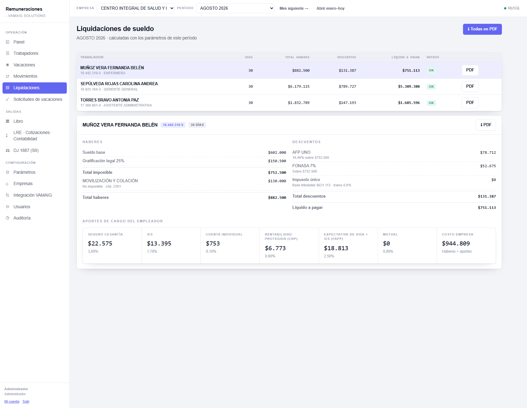Click PDF button in detail card header
The height and width of the screenshot is (408, 527).
pyautogui.click(x=486, y=125)
